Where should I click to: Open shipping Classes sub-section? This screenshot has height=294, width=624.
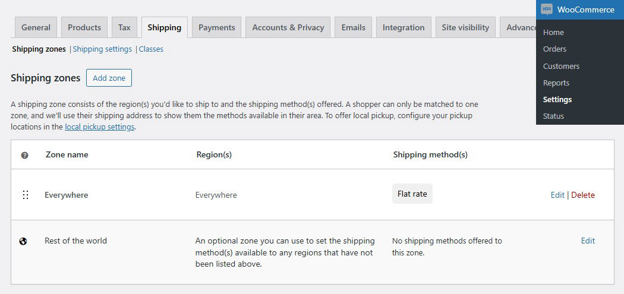click(x=151, y=49)
